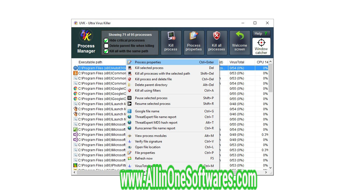Uncheck Kill all with the same path
345x194 pixels.
click(106, 51)
